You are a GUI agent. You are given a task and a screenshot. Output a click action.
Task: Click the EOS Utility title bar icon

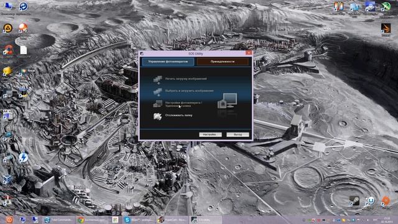(142, 54)
